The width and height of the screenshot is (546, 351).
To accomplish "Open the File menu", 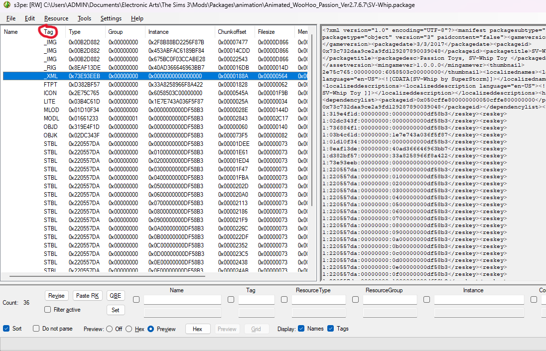I will pyautogui.click(x=10, y=18).
